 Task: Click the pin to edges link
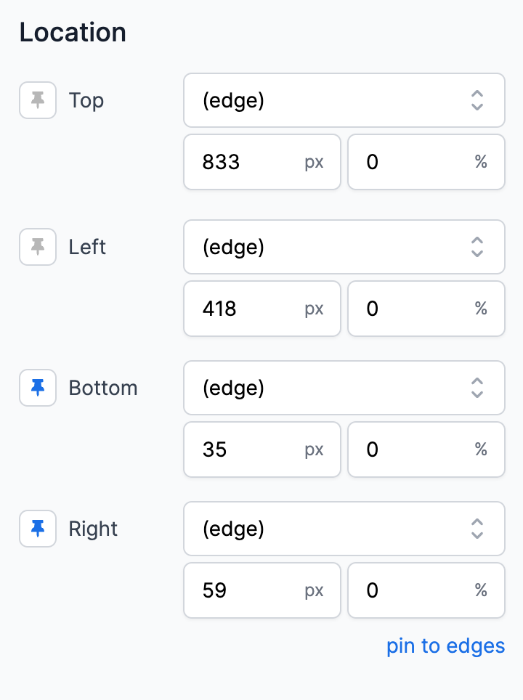445,646
